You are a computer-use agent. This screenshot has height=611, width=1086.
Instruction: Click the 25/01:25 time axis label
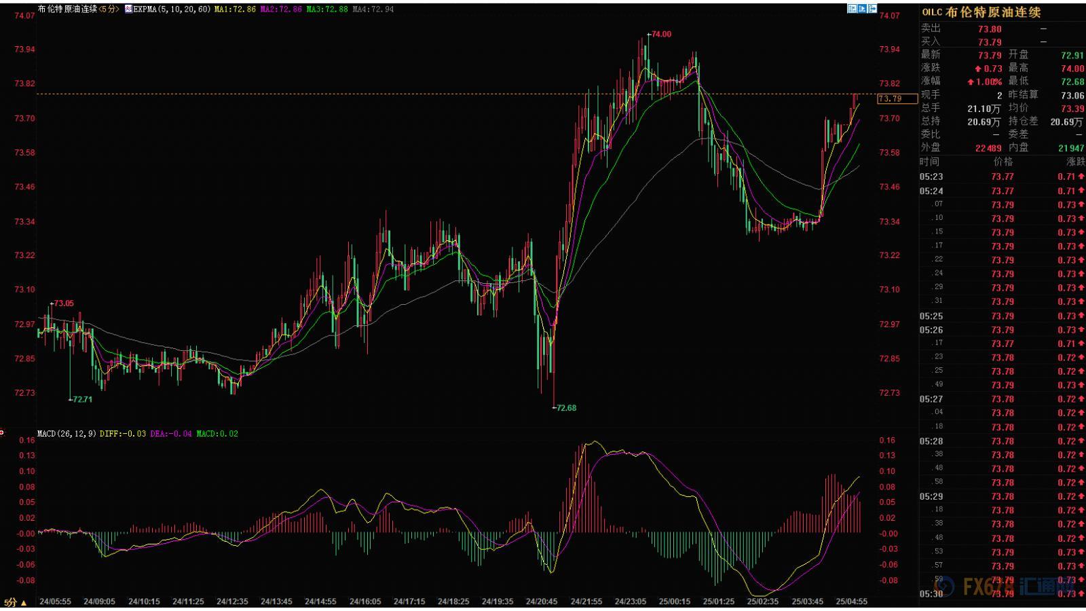(719, 601)
